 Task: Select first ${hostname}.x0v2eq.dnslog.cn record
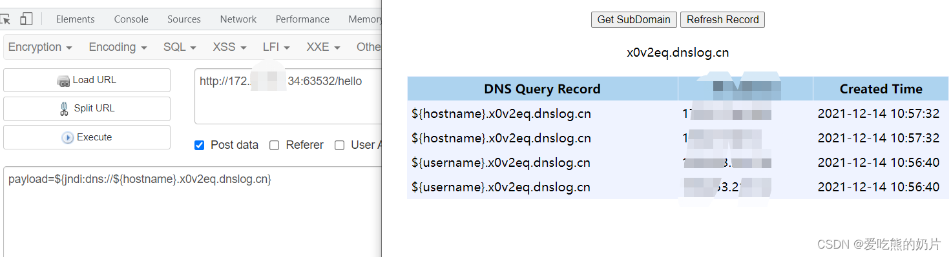(x=501, y=114)
